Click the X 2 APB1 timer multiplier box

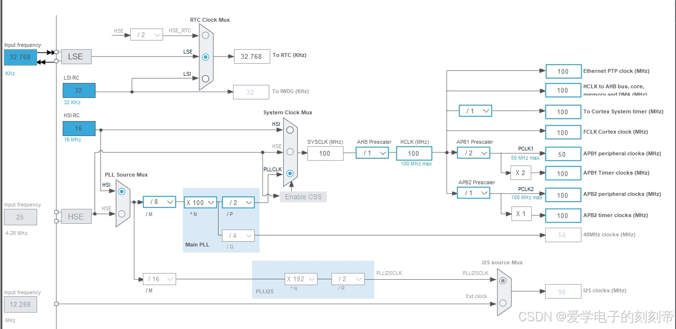pyautogui.click(x=521, y=173)
